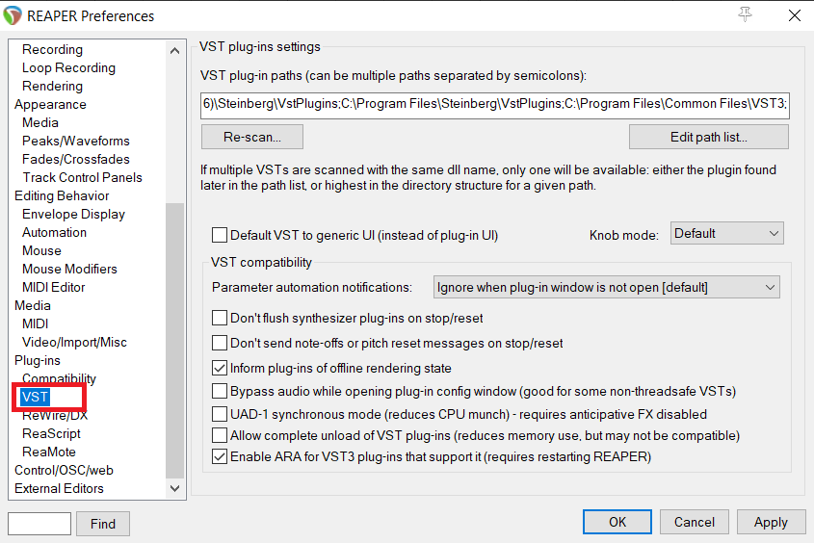Uncheck Inform plug-ins of offline rendering state

click(x=219, y=368)
